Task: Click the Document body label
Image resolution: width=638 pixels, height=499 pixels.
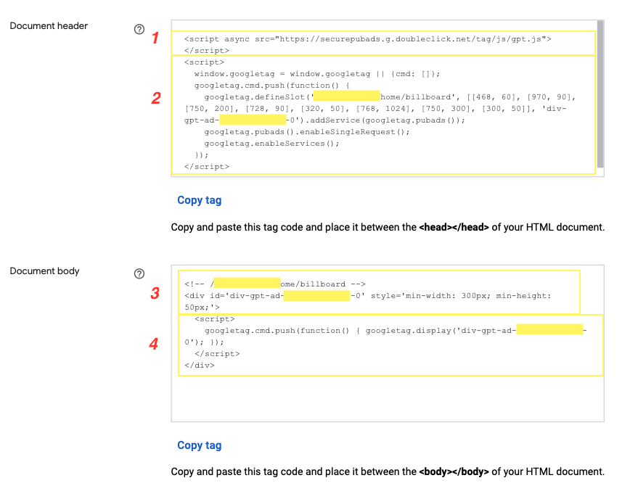Action: tap(44, 271)
